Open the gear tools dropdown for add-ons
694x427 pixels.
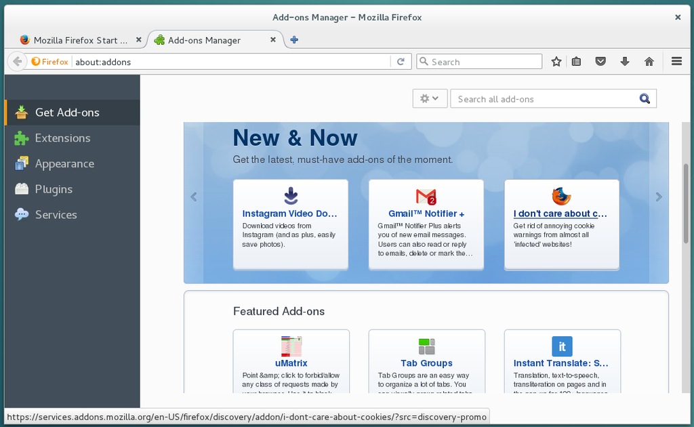(x=430, y=99)
